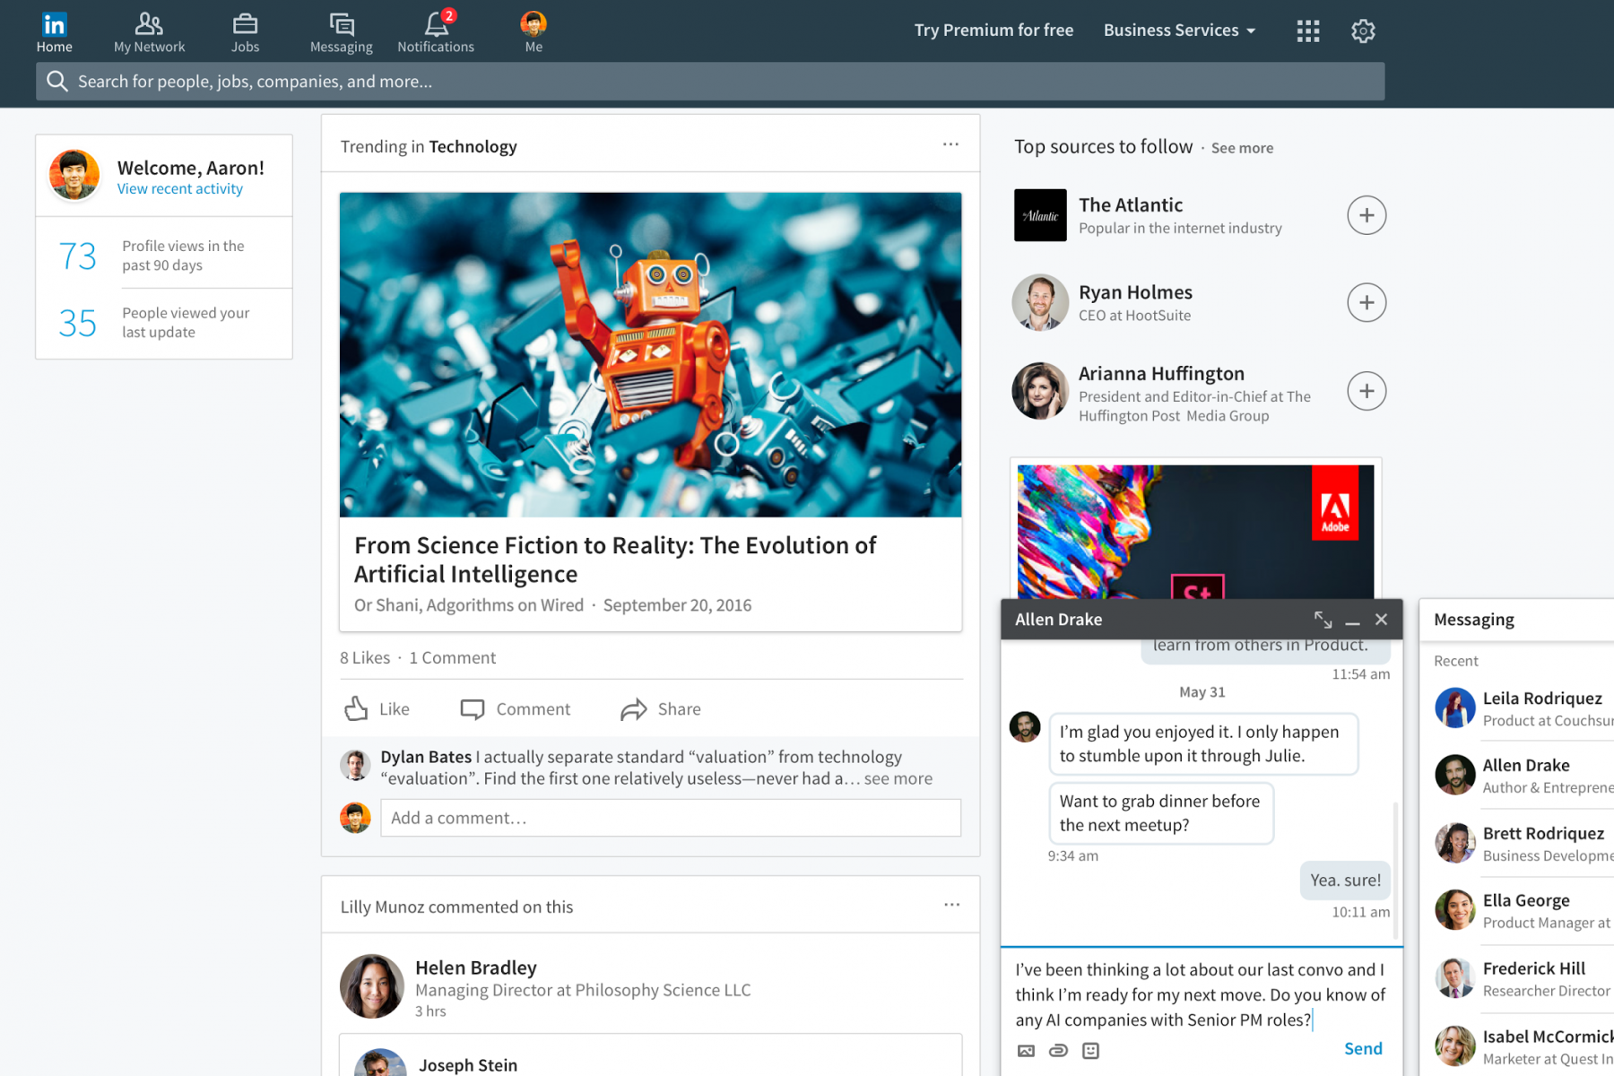Expand "see more" on Dylan Bates comment
The width and height of the screenshot is (1614, 1076).
898,778
